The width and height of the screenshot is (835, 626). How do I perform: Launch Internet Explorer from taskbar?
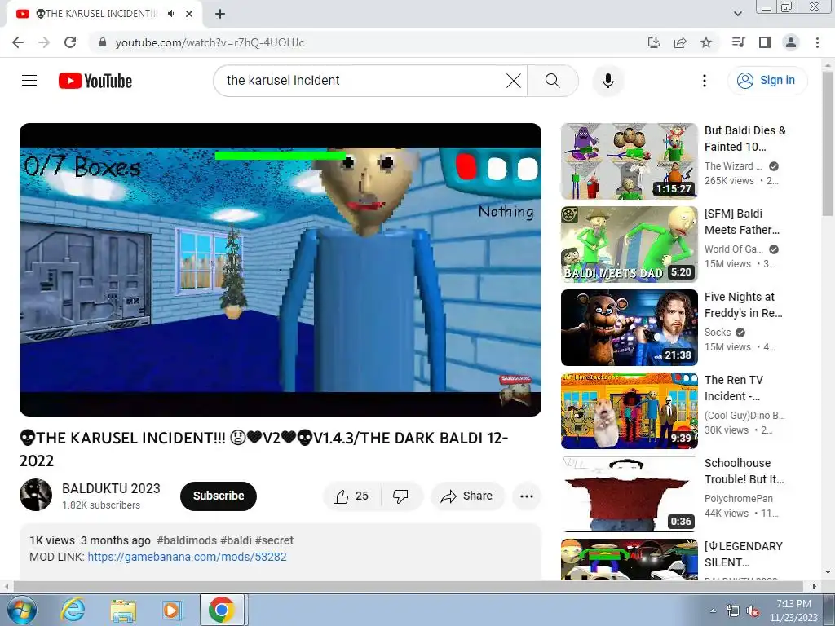tap(73, 610)
